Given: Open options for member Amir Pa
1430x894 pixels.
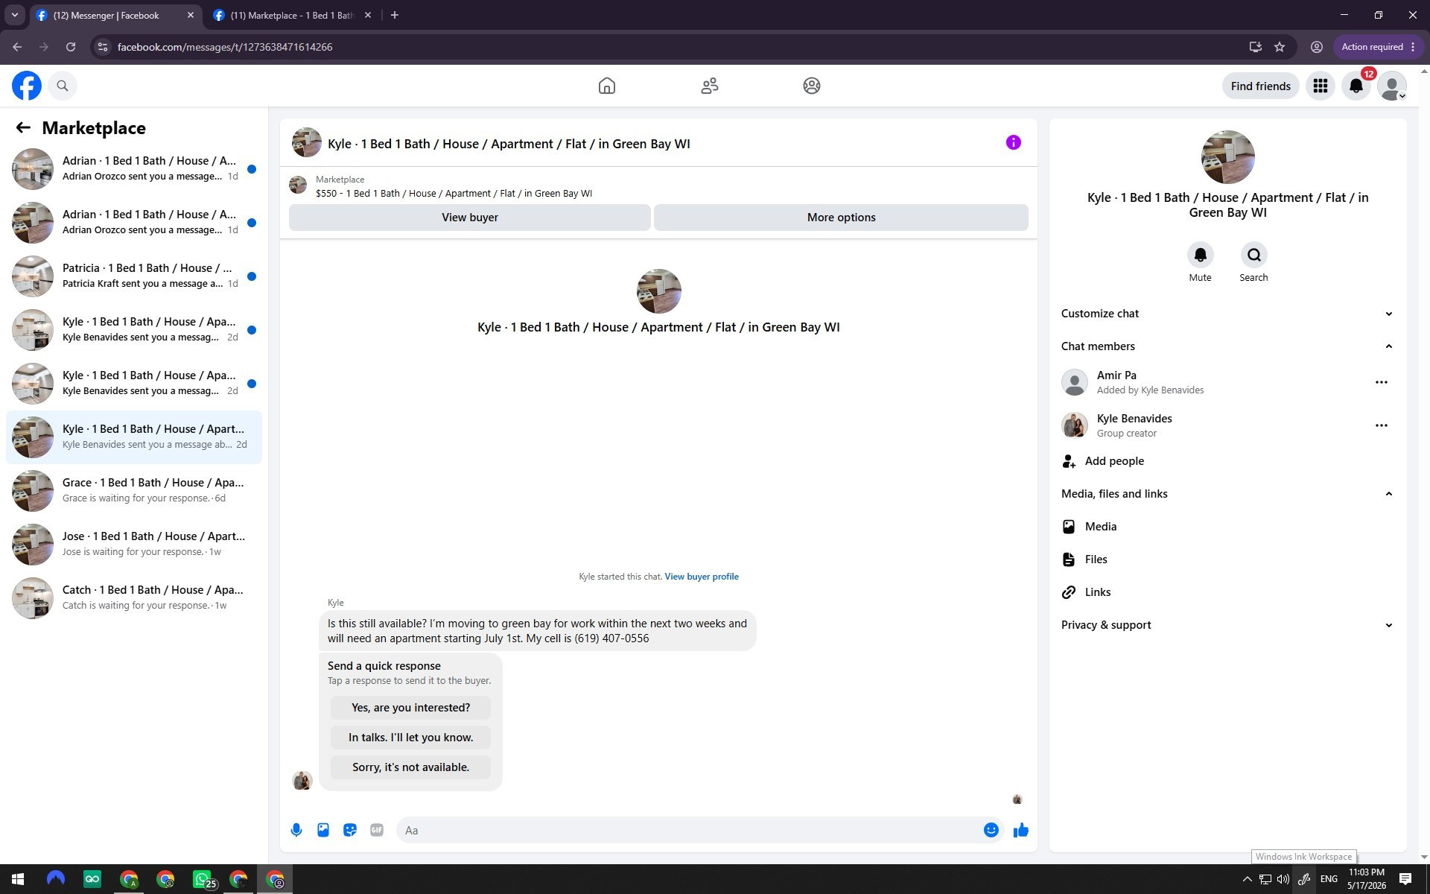Looking at the screenshot, I should (x=1382, y=382).
